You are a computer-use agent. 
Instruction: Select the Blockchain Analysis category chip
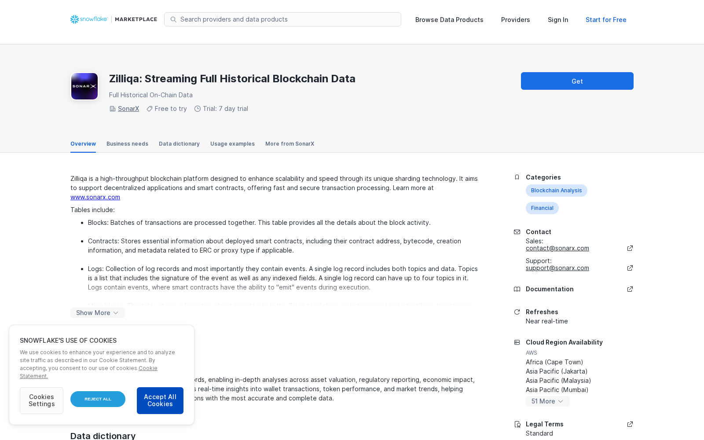(x=557, y=191)
